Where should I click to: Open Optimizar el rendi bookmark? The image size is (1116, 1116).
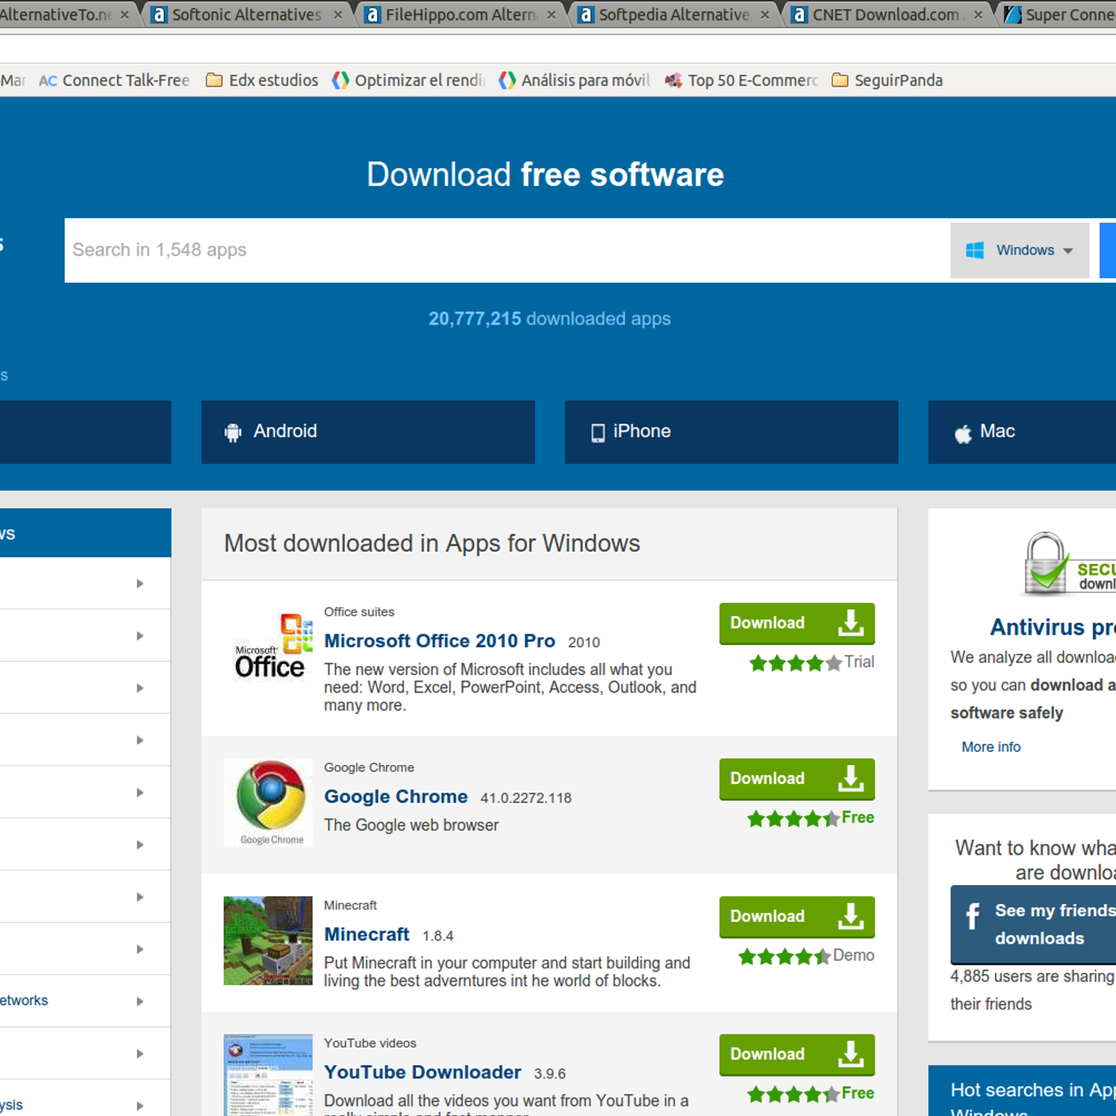click(409, 80)
